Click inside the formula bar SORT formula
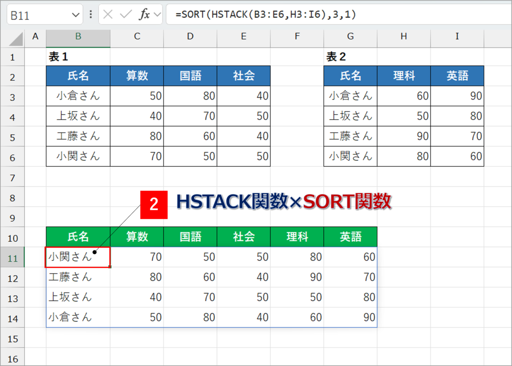 click(x=265, y=15)
